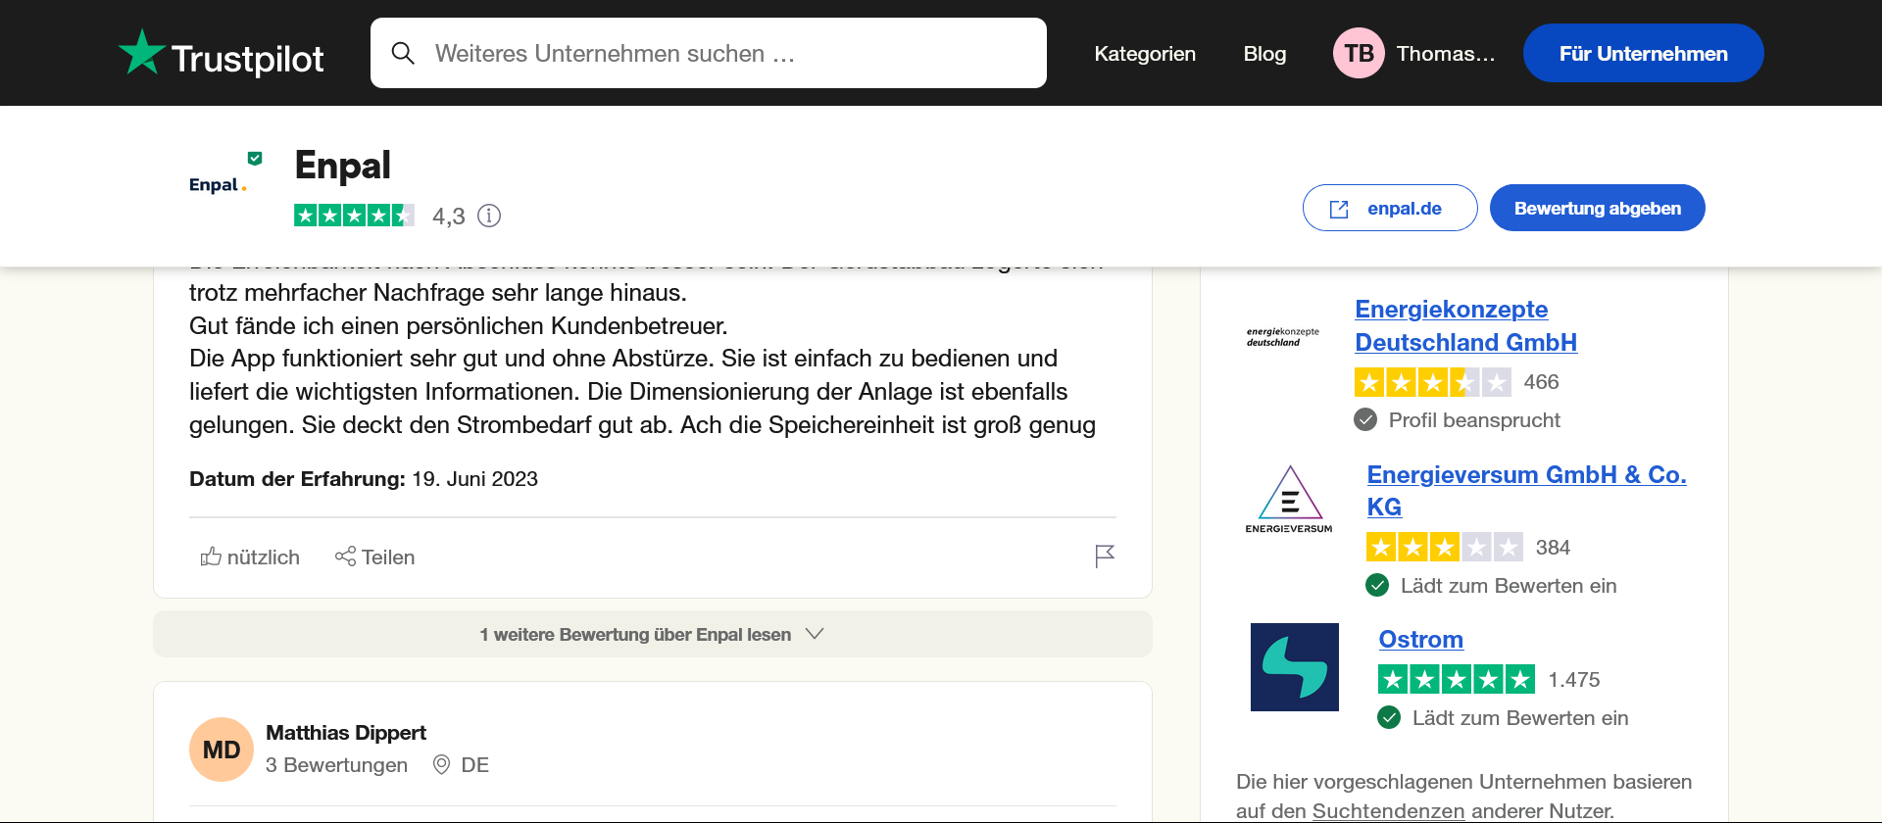
Task: Expand 1 weitere Bewertung über Enpal
Action: [652, 634]
